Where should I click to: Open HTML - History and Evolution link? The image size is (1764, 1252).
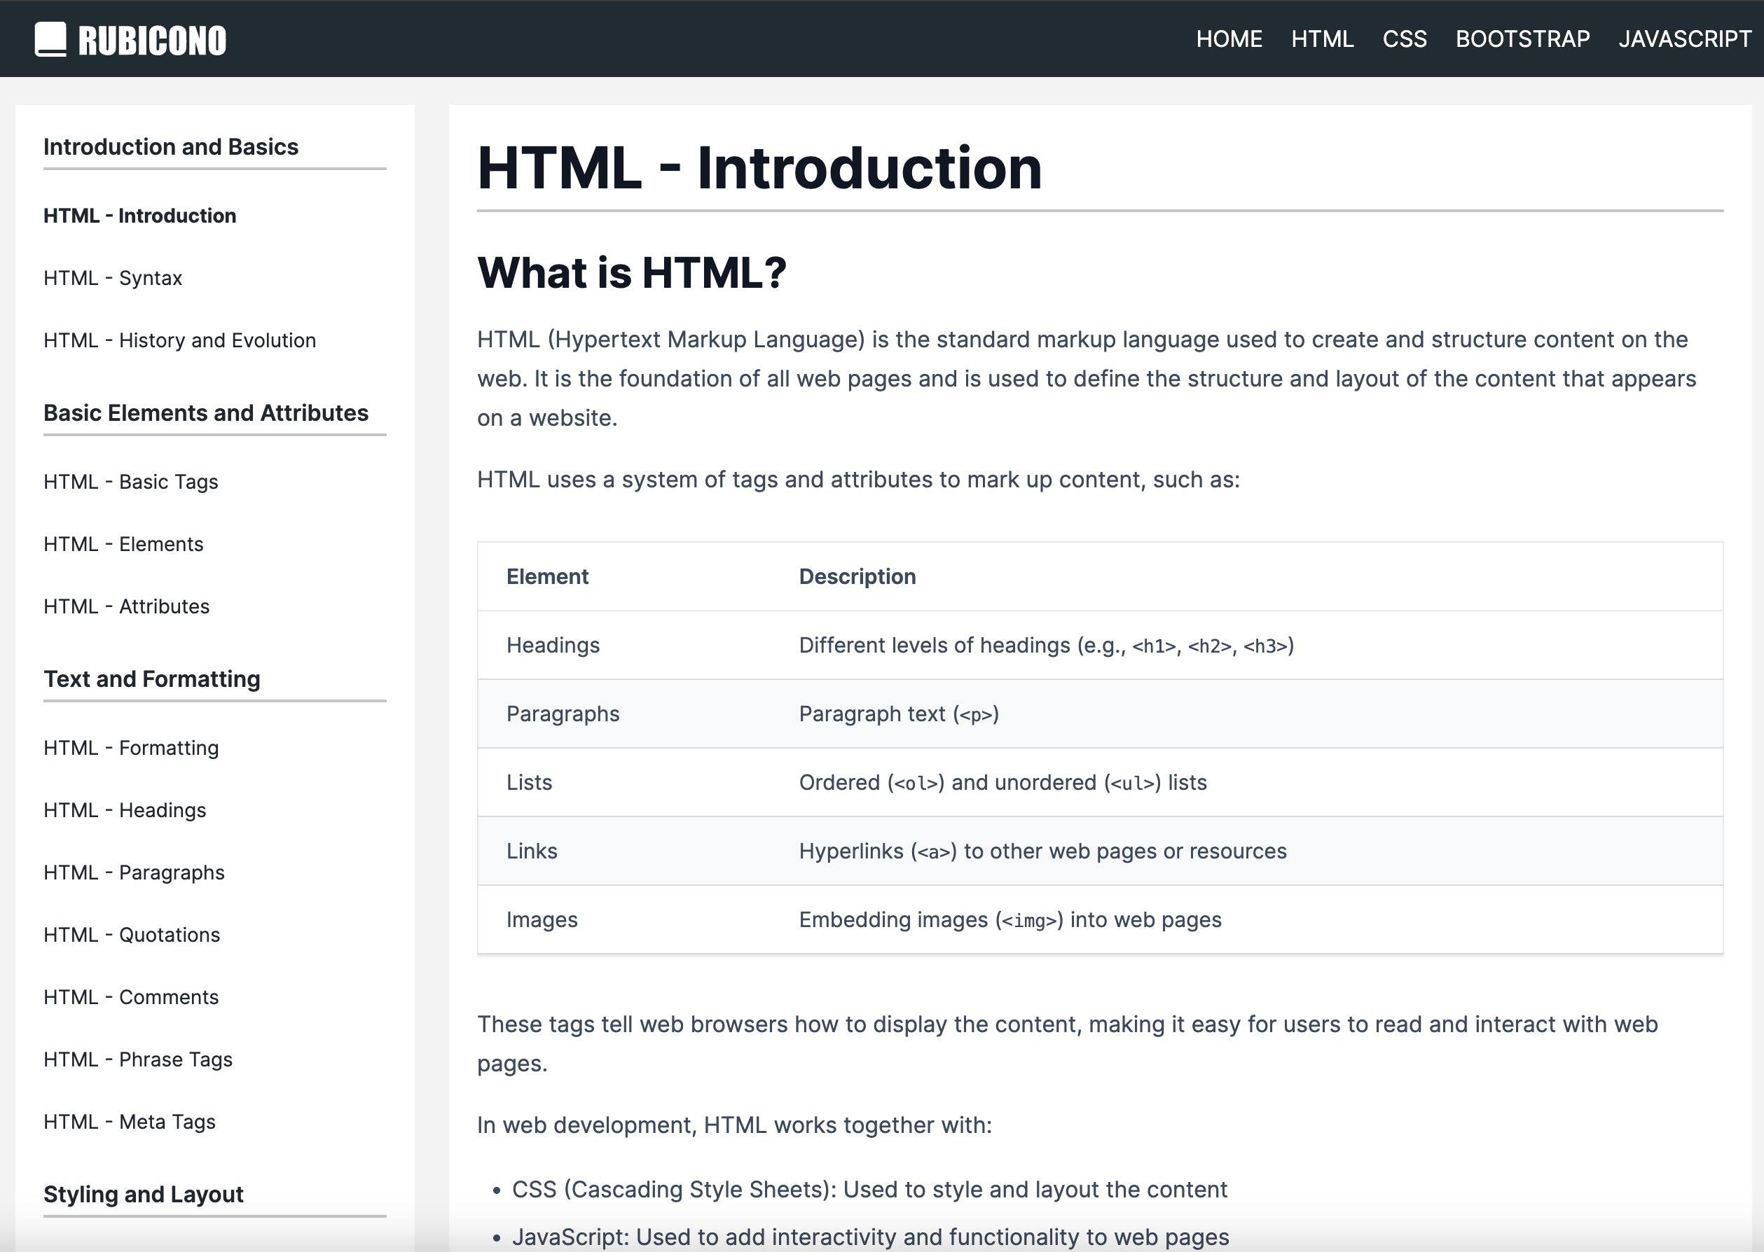[x=180, y=341]
